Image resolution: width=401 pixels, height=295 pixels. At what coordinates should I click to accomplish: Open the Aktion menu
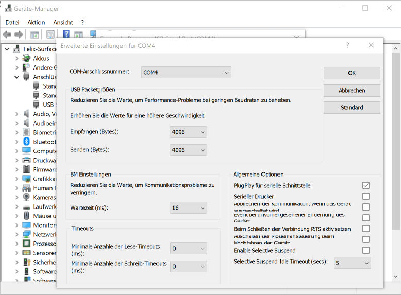pos(36,22)
